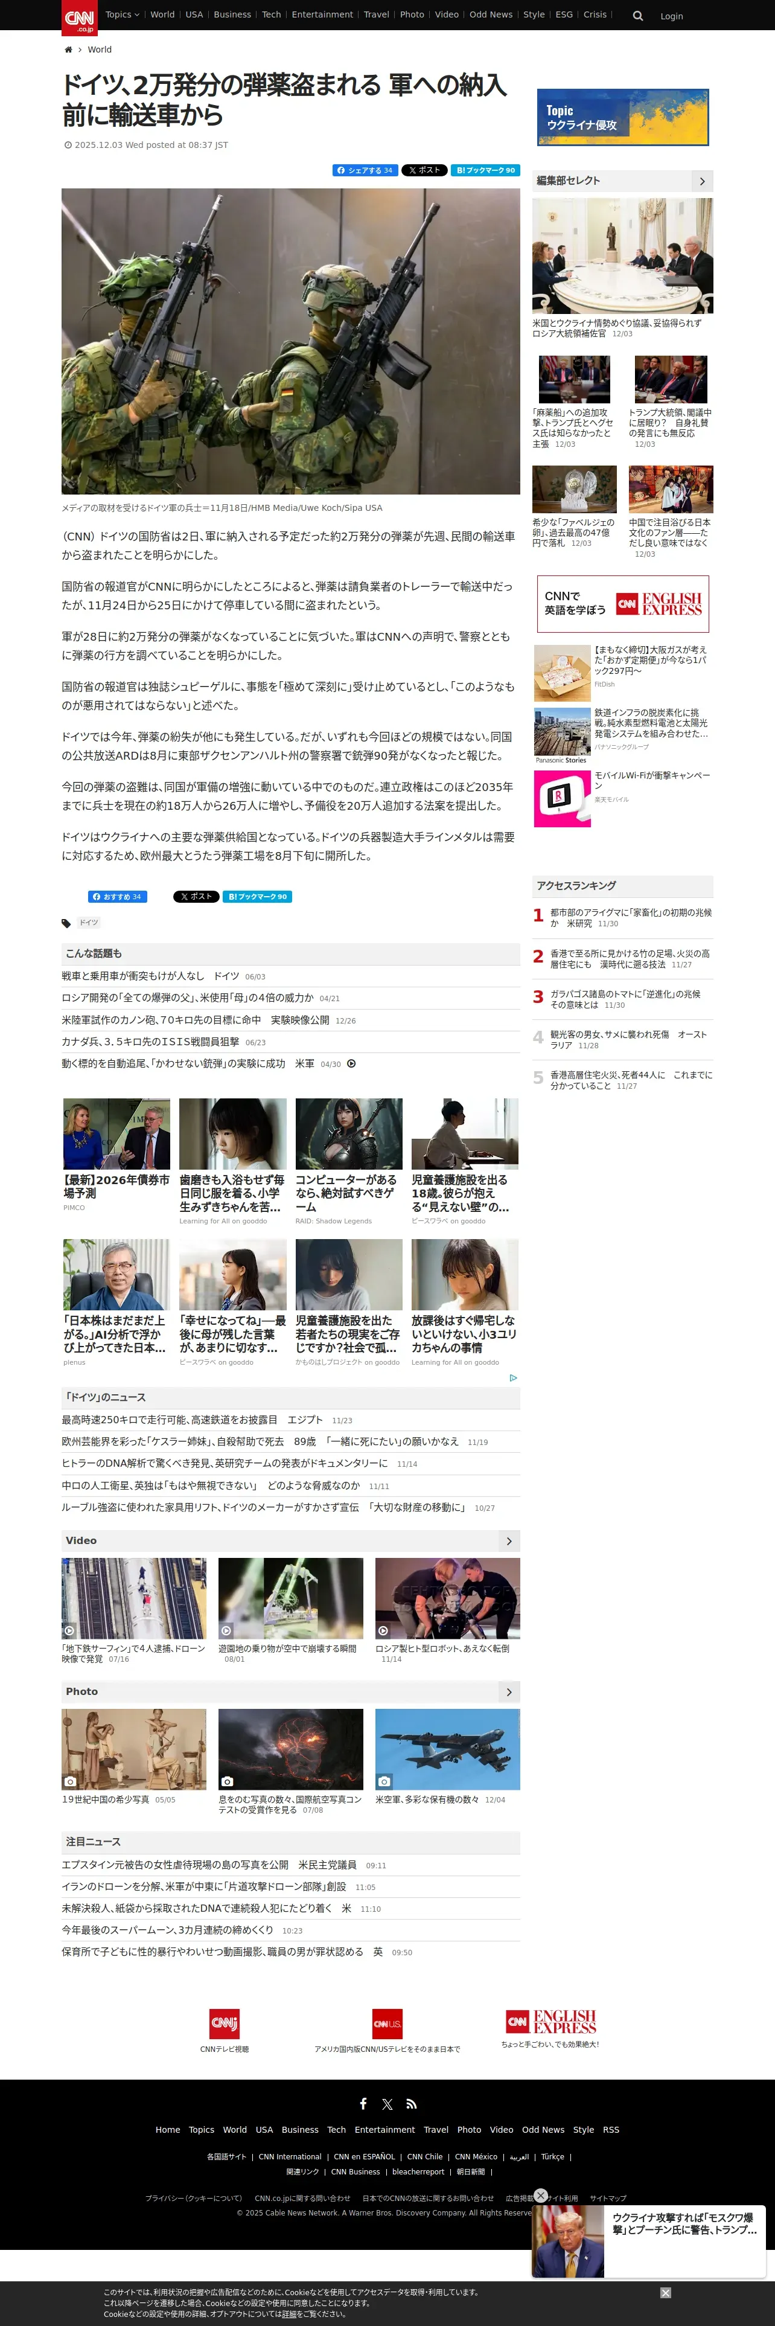Select Odd News in top navigation
The width and height of the screenshot is (775, 2326).
pos(491,14)
